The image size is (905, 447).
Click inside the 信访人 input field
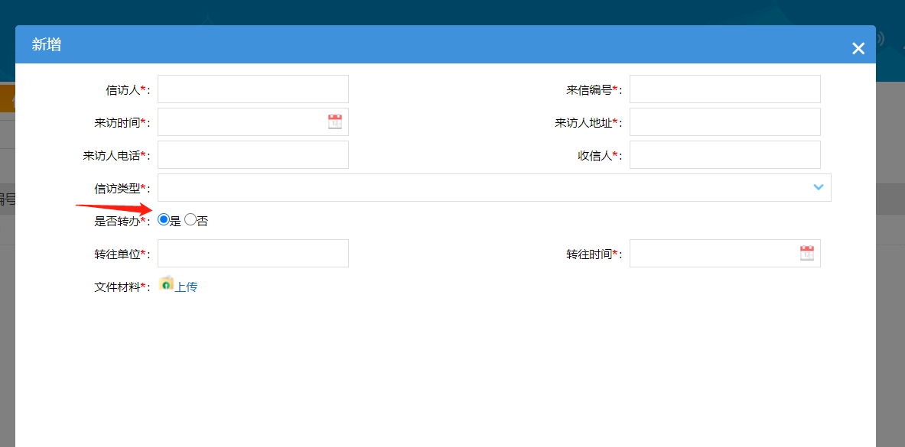click(x=252, y=89)
